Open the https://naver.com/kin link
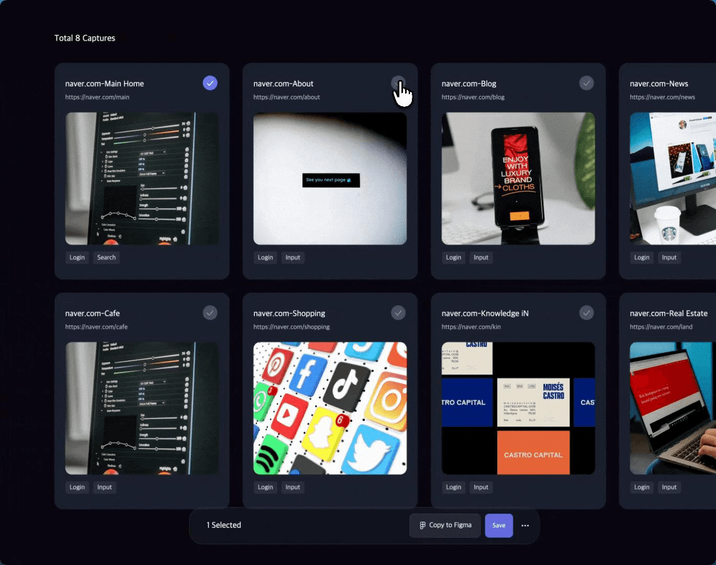This screenshot has height=565, width=716. click(x=471, y=327)
